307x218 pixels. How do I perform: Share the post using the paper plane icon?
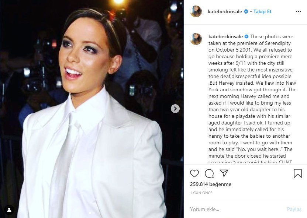coord(224,173)
